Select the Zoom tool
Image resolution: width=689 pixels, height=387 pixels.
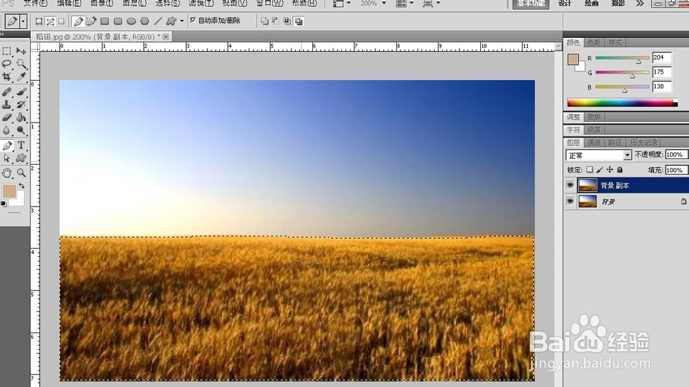click(21, 173)
